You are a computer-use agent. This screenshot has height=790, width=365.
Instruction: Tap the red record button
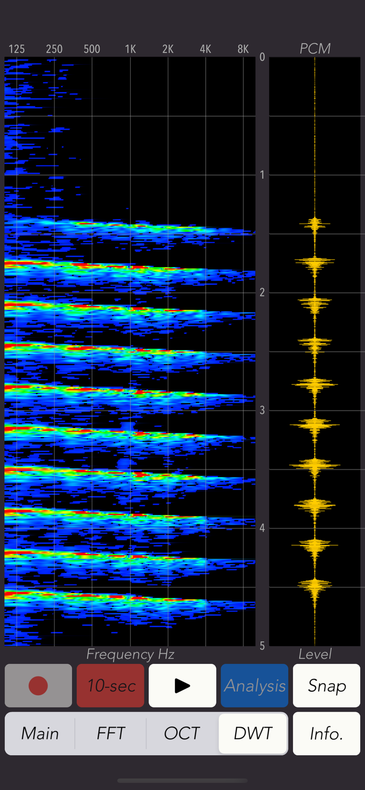(x=38, y=685)
